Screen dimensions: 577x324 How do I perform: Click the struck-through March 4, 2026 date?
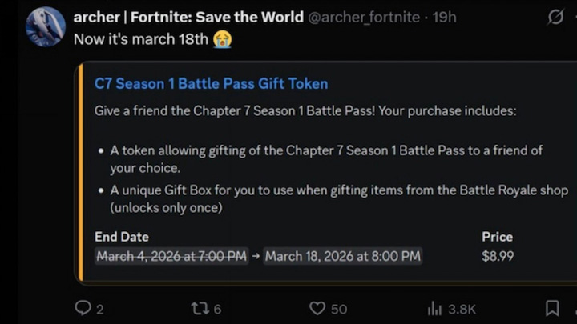(x=171, y=256)
